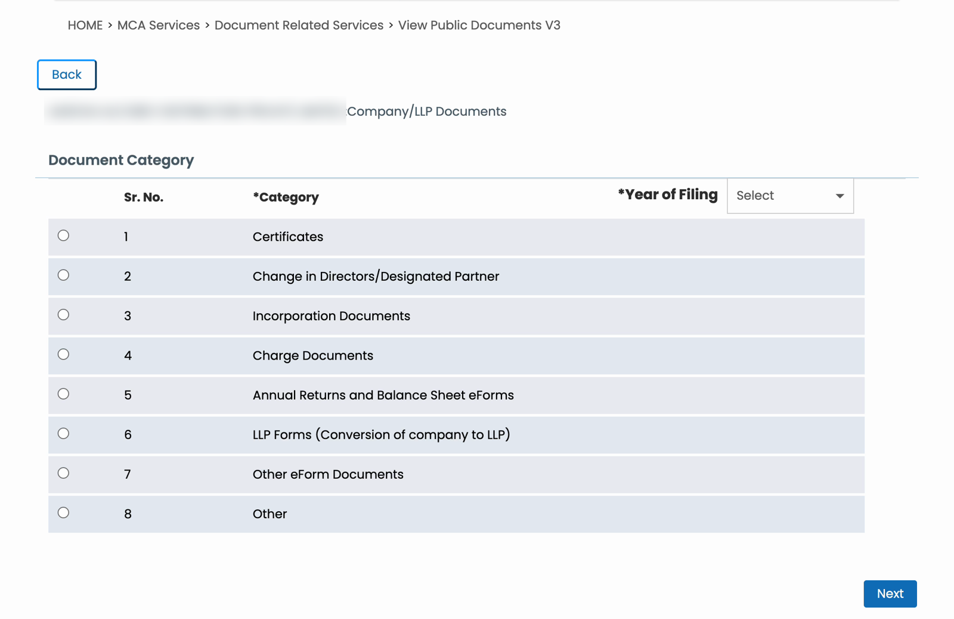The width and height of the screenshot is (954, 619).
Task: Select the Certificates category radio button
Action: coord(63,236)
